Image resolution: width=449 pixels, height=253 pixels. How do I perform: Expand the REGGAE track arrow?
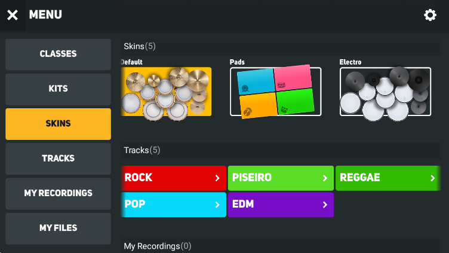tap(433, 178)
